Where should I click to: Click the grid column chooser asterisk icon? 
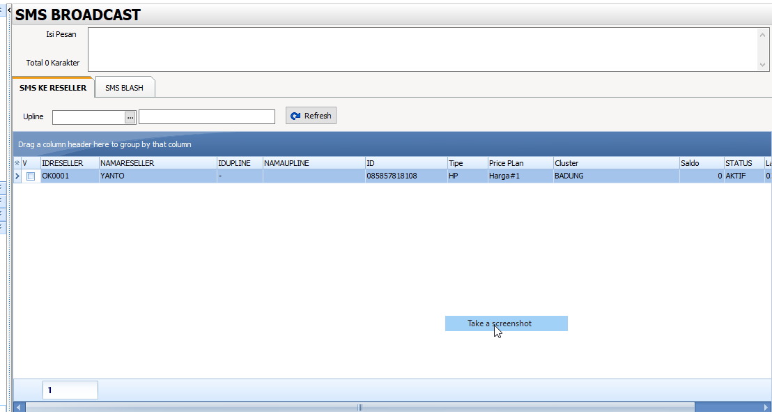17,163
